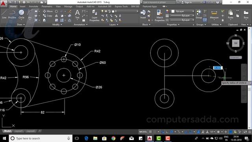Image resolution: width=252 pixels, height=142 pixels.
Task: Toggle the layer on/off light bulb
Action: click(x=102, y=11)
